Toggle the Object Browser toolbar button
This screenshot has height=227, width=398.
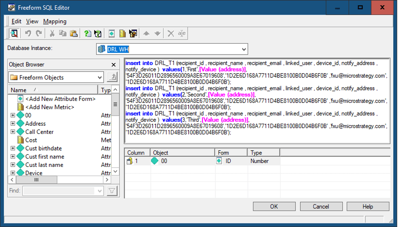point(14,33)
